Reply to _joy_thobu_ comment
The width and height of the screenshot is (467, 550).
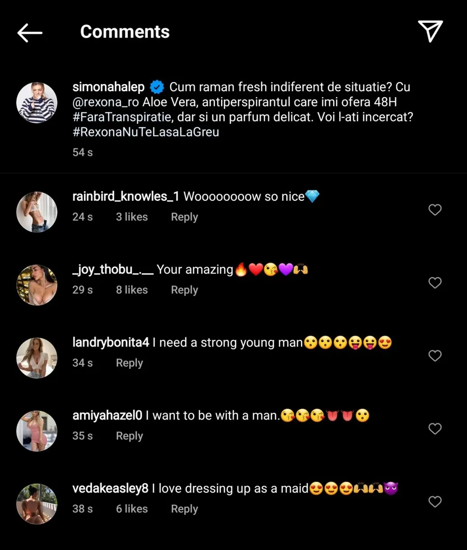tap(184, 290)
